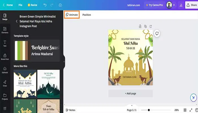
Task: Go back using template title chevron
Action: click(x=16, y=21)
